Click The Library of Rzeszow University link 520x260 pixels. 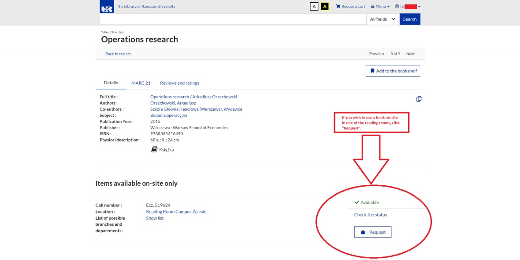[x=146, y=6]
